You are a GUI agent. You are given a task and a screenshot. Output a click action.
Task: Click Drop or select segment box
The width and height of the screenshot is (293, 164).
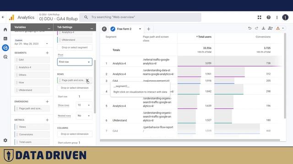tap(75, 47)
